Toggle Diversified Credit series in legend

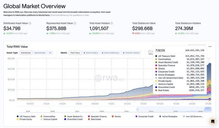(73, 119)
